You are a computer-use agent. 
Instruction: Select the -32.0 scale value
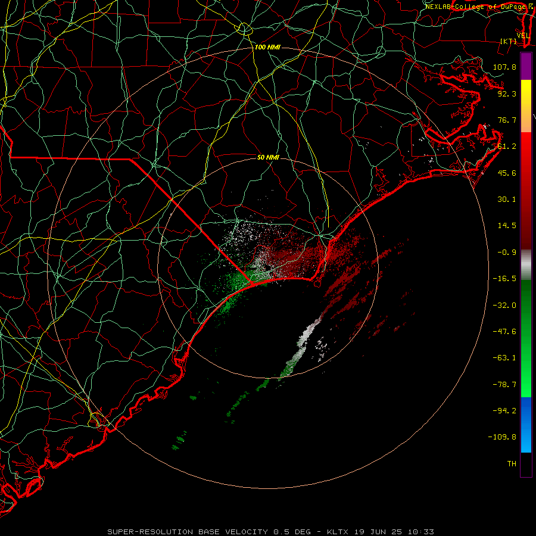(504, 306)
